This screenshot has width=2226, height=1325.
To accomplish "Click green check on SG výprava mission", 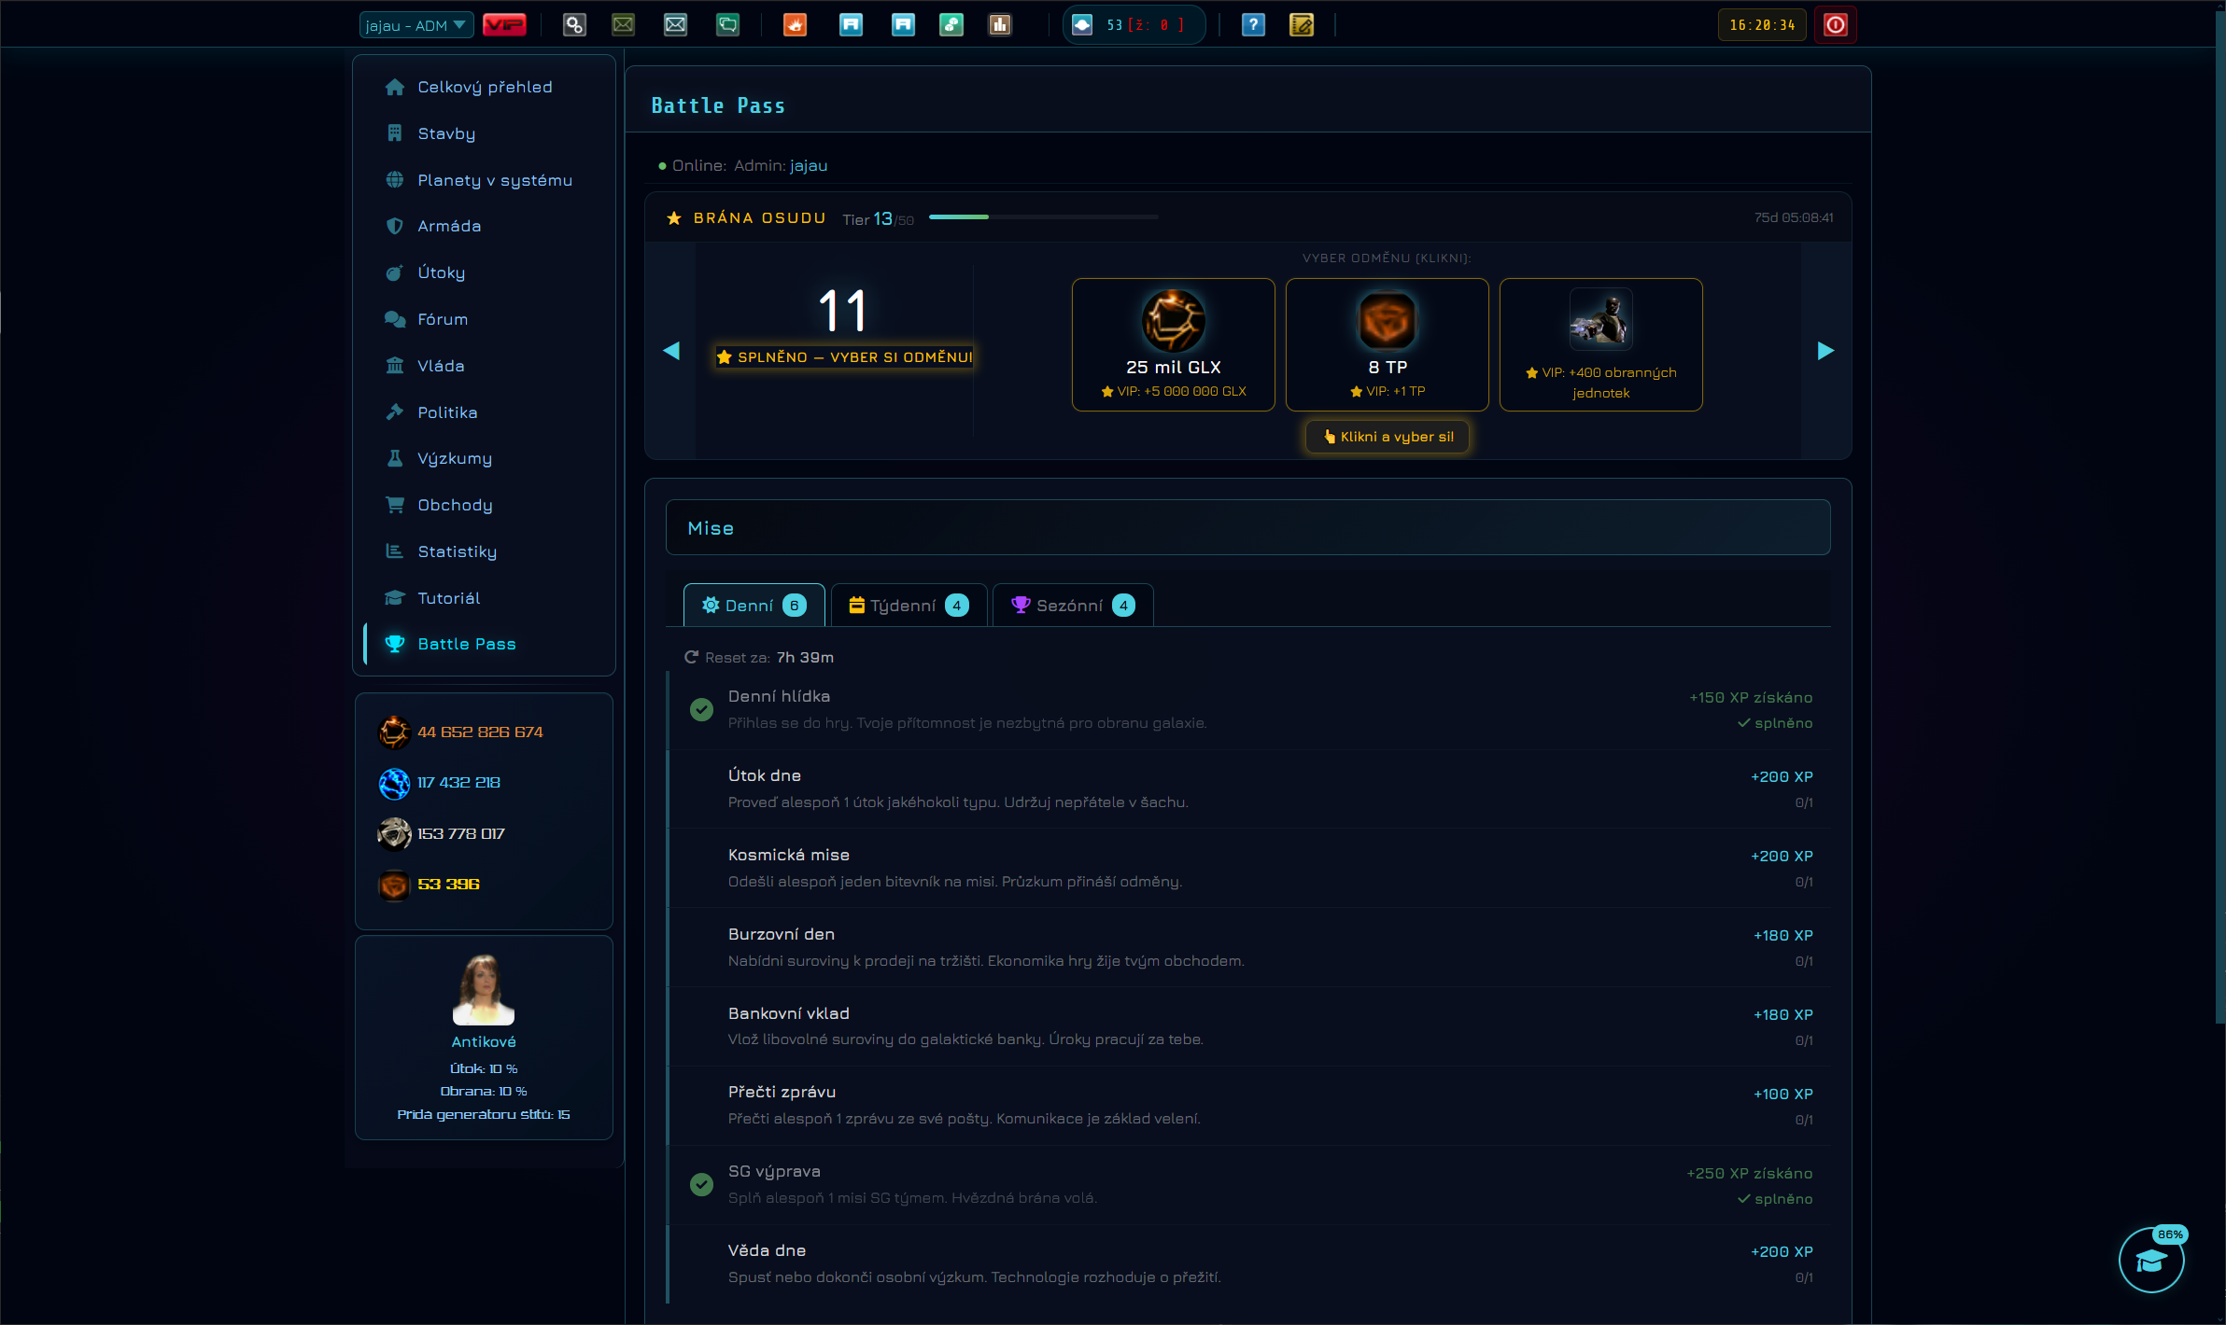I will click(701, 1185).
